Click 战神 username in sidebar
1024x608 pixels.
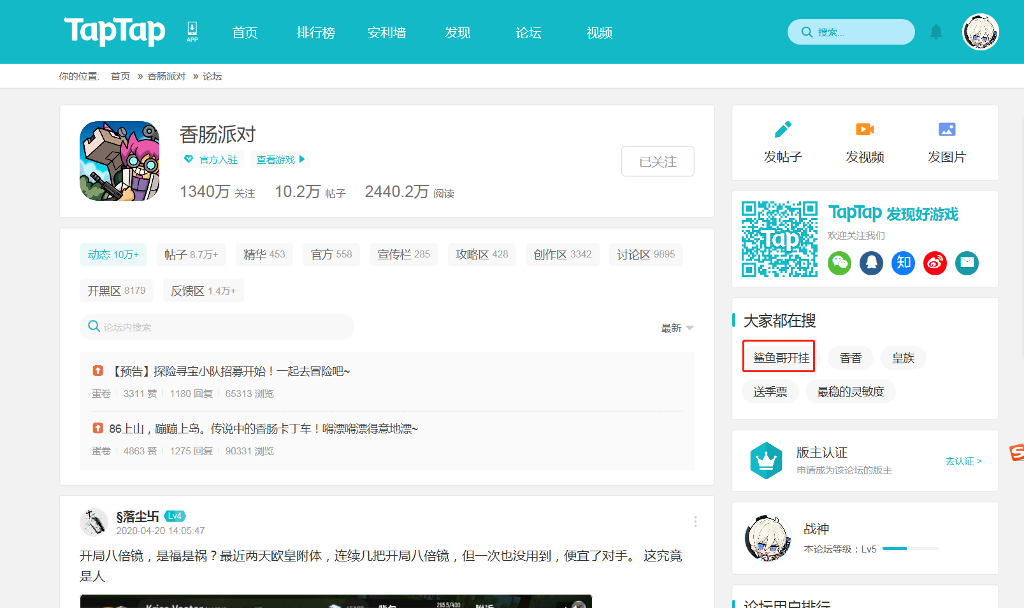(x=816, y=528)
